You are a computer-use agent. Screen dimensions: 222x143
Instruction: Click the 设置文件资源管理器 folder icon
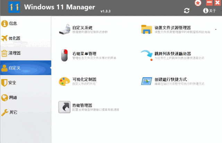coord(146,30)
